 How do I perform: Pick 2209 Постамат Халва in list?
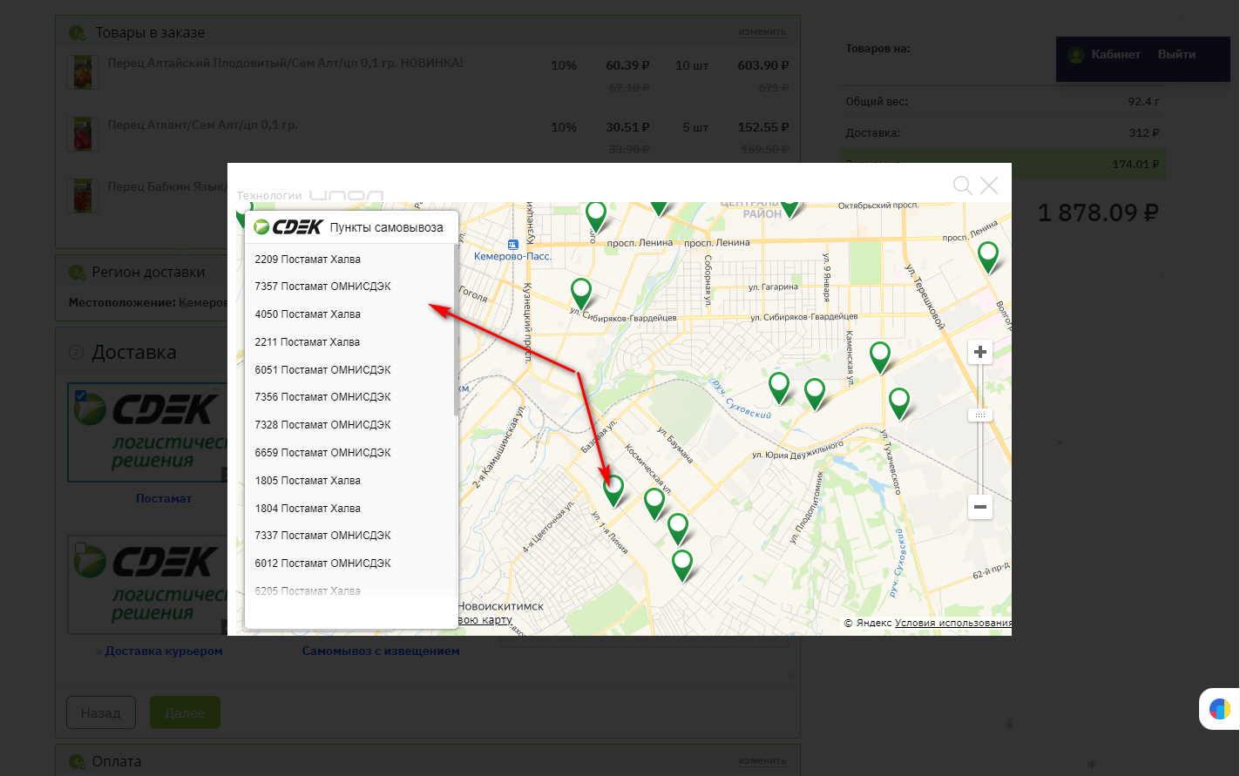pyautogui.click(x=308, y=260)
